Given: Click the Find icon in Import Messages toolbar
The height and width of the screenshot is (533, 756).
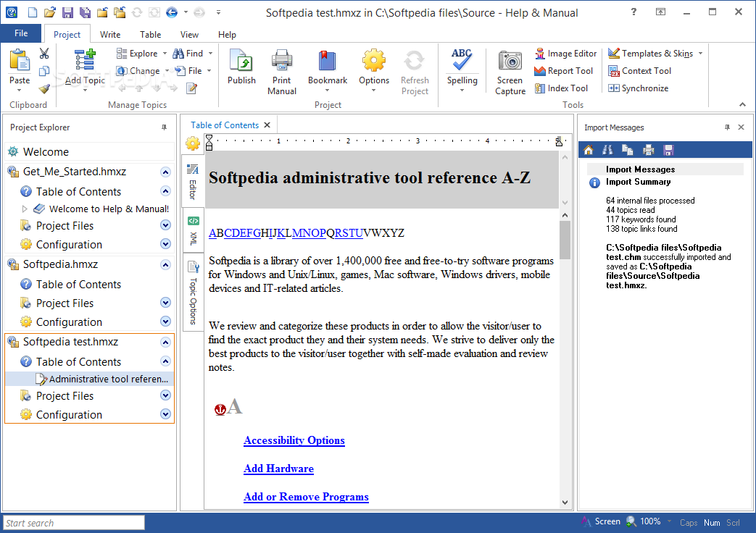Looking at the screenshot, I should (607, 150).
